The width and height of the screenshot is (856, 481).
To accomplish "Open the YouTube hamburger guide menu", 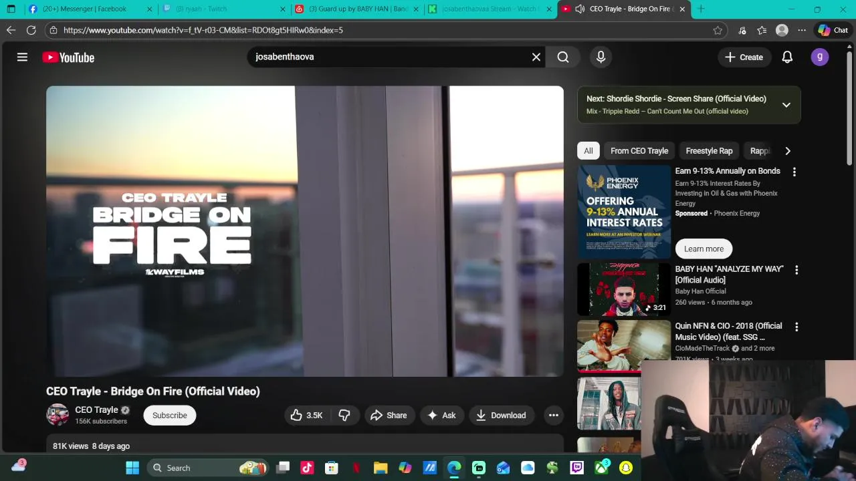I will coord(22,57).
